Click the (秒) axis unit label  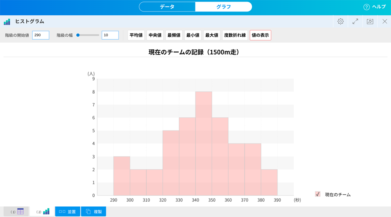click(297, 200)
